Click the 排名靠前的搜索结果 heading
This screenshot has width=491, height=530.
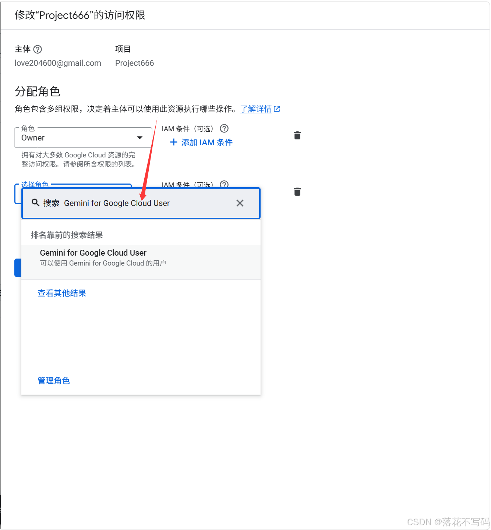click(67, 235)
